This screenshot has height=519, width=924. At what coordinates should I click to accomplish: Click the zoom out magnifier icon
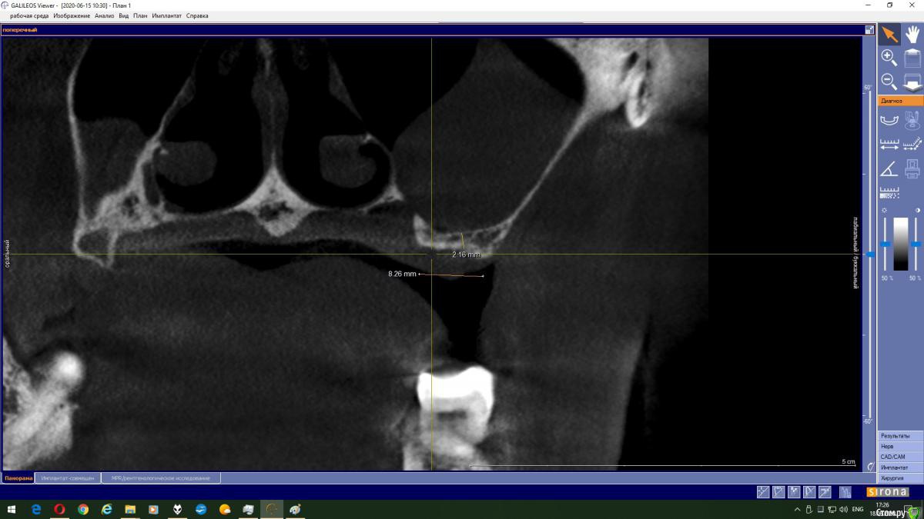point(889,81)
